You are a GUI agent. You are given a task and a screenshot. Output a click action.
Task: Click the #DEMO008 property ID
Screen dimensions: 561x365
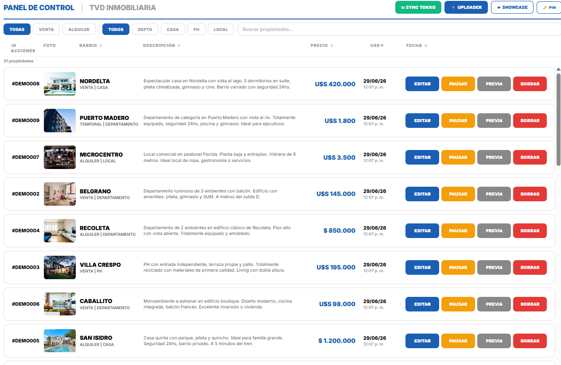(26, 84)
